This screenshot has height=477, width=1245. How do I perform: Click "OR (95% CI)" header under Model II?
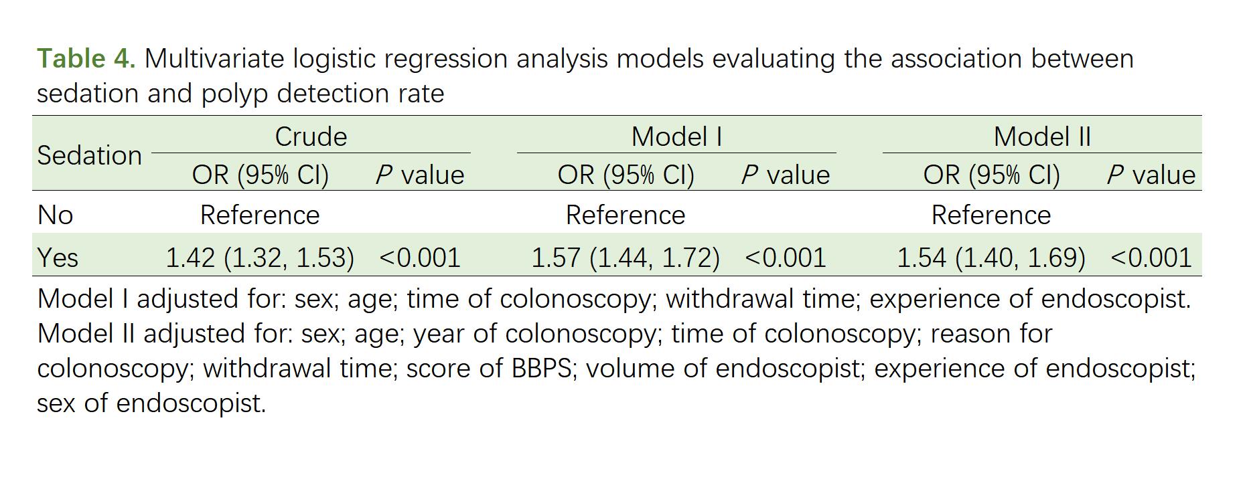[x=991, y=175]
